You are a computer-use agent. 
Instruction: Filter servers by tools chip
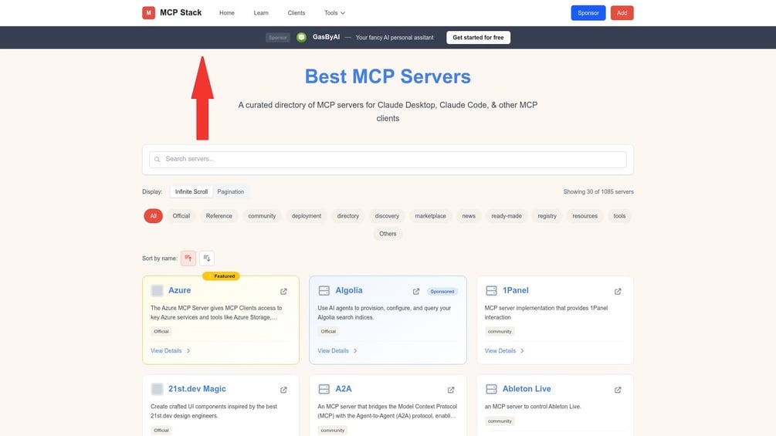click(619, 216)
